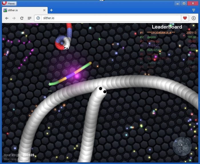
Task: Minimize the Opera browser window
Action: (x=177, y=3)
